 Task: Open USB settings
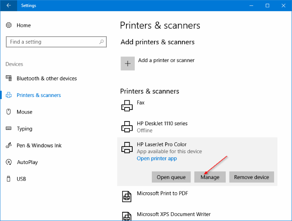tap(21, 179)
